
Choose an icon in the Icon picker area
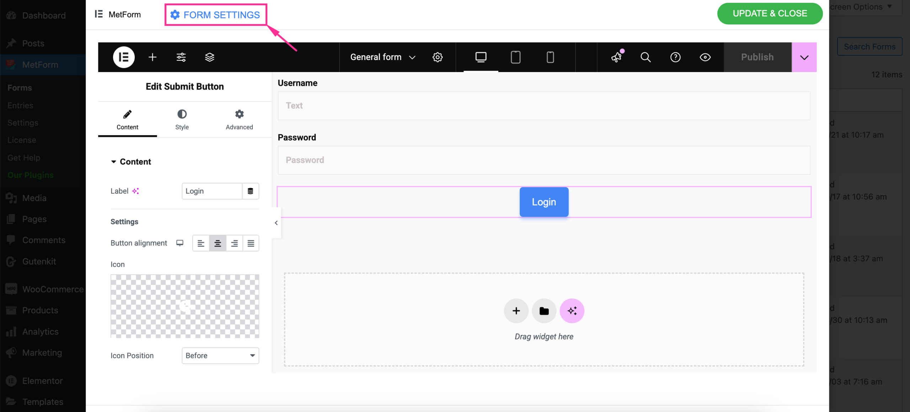(185, 306)
